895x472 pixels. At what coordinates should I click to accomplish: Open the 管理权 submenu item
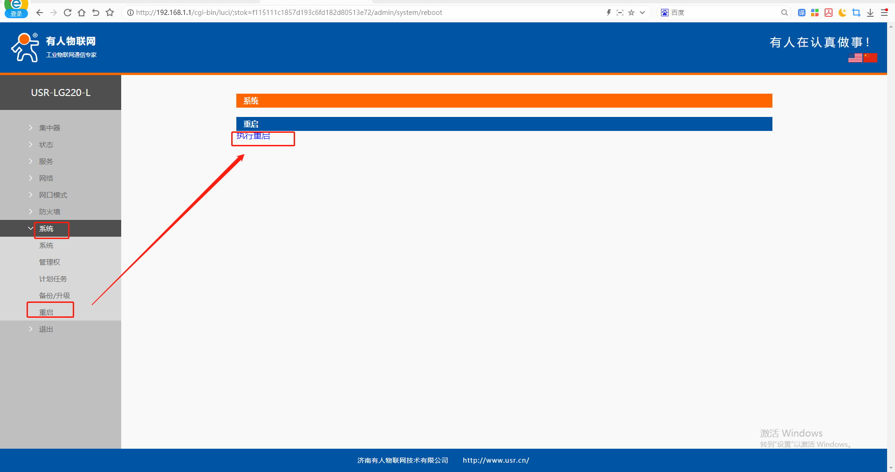(49, 262)
